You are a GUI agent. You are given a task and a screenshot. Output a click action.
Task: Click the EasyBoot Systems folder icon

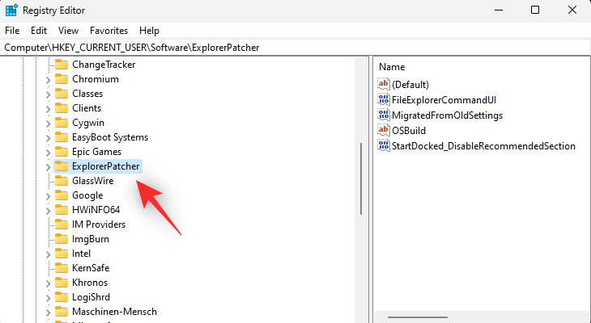61,137
